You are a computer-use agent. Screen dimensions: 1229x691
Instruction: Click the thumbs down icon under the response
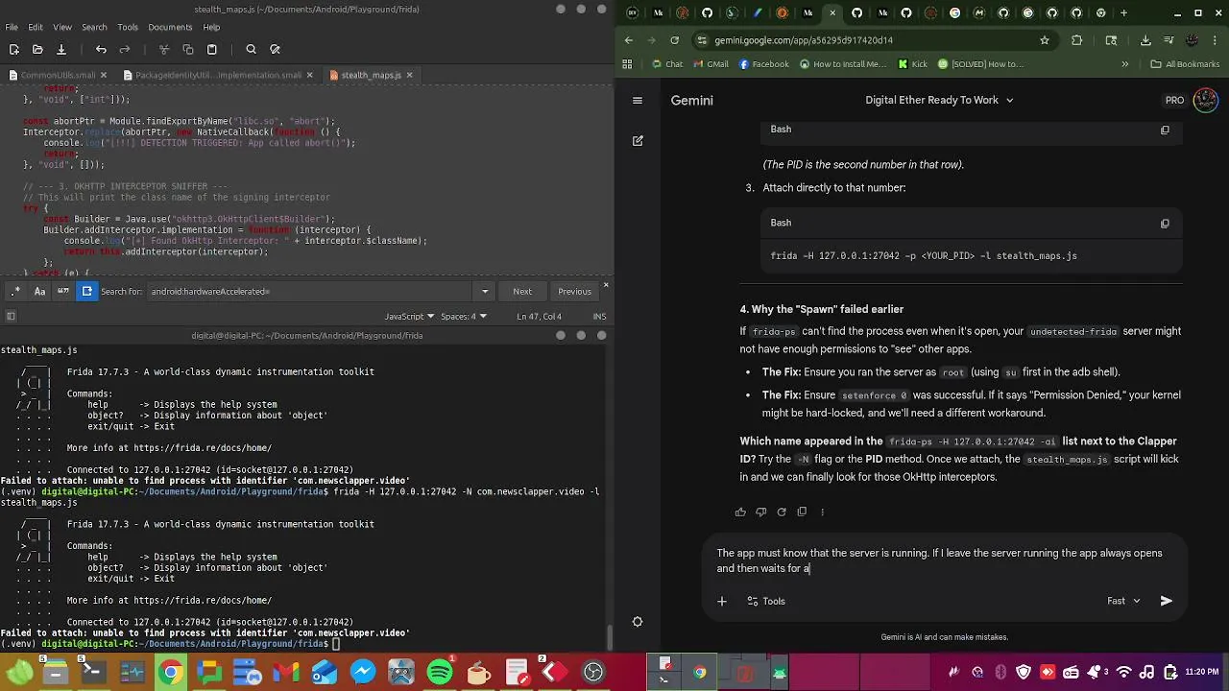(x=760, y=512)
